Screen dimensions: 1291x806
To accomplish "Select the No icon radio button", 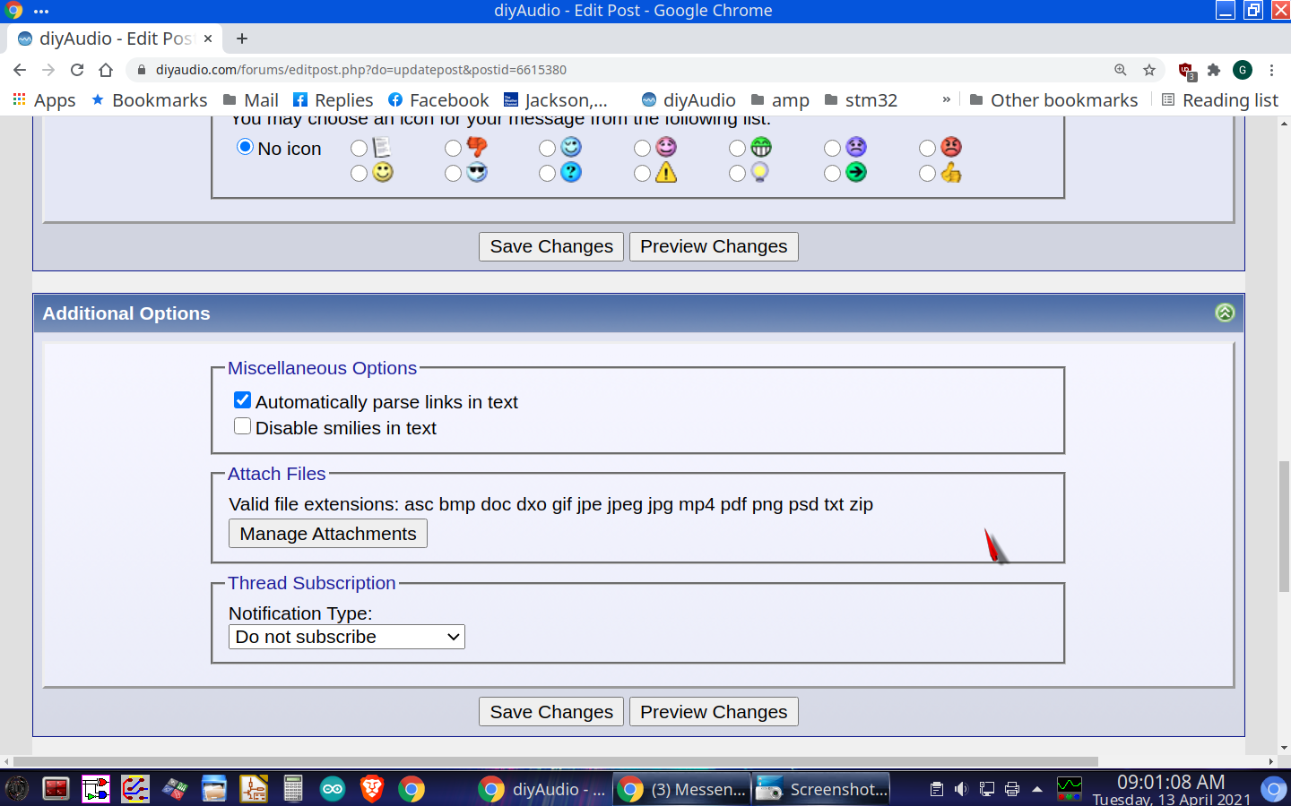I will [x=245, y=147].
